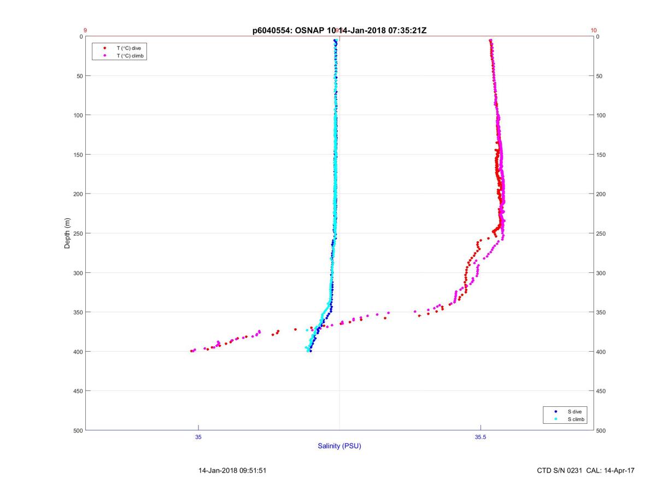Image resolution: width=656 pixels, height=484 pixels.
Task: Click the red temperature tick label 10
Action: (x=594, y=31)
